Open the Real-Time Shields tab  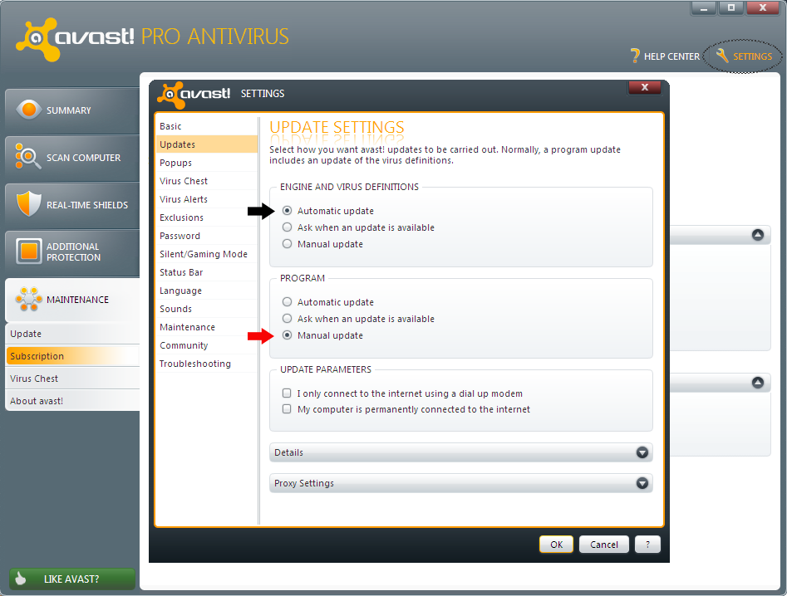[72, 205]
